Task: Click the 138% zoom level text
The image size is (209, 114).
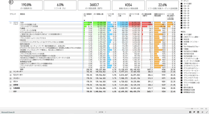Action: pyautogui.click(x=202, y=109)
